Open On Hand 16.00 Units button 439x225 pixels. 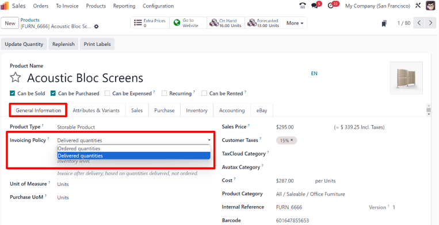226,23
